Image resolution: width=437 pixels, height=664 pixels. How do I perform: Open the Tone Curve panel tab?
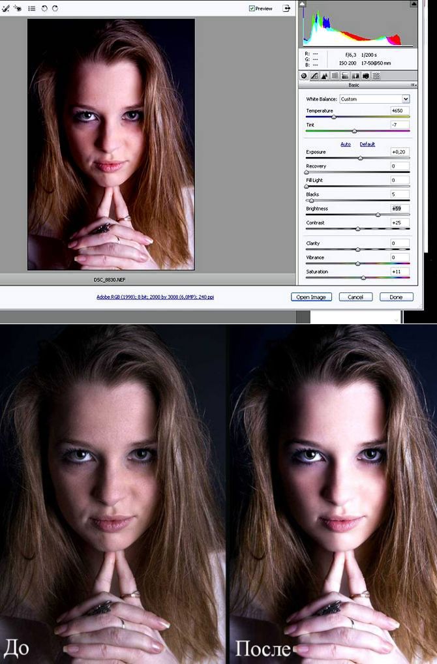[x=314, y=76]
